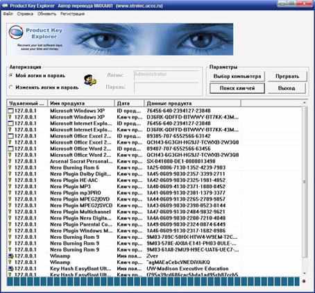This screenshot has width=315, height=293.
Task: Click the Выход button
Action: [287, 88]
